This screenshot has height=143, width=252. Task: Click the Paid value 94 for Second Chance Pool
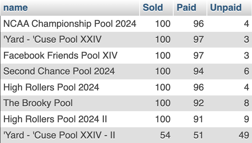click(x=199, y=71)
